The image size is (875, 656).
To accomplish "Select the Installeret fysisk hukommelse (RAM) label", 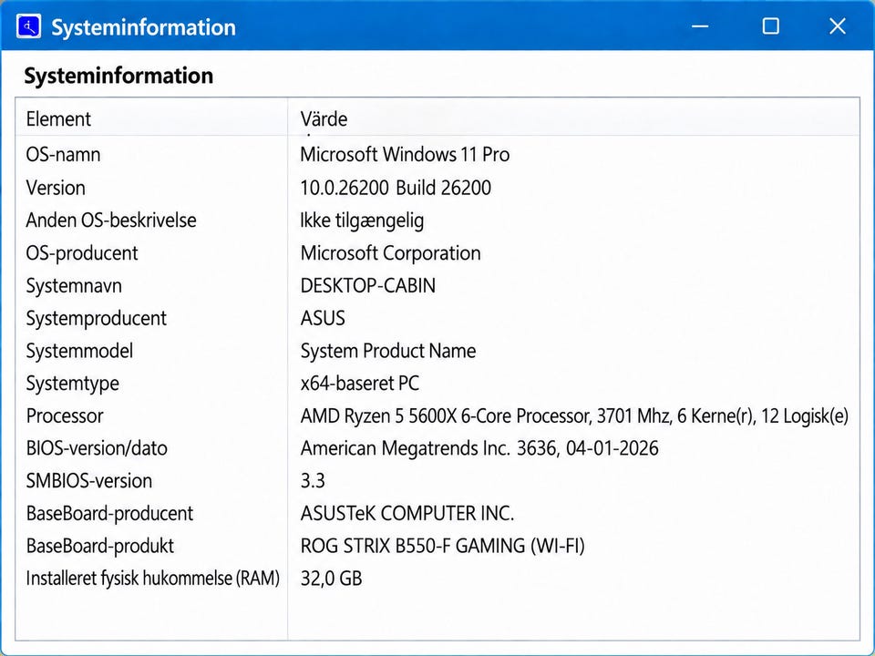I will 152,579.
